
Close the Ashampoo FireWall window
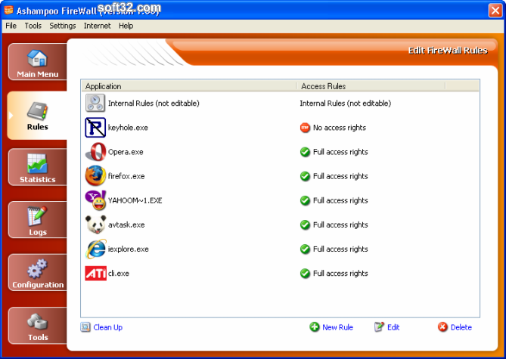pyautogui.click(x=495, y=10)
